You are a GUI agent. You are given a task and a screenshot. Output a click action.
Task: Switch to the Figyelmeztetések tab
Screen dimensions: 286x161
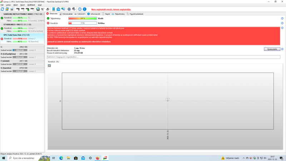(135, 14)
